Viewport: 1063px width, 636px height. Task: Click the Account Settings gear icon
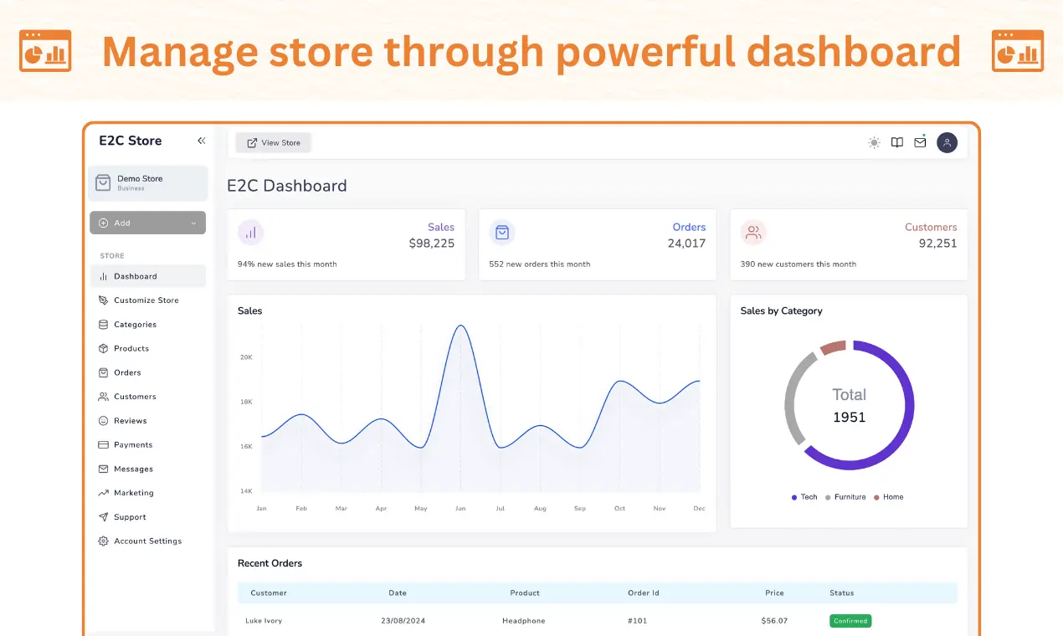[x=104, y=541]
